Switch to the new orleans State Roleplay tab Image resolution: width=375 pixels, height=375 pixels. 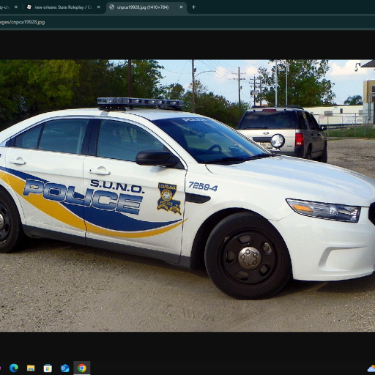64,7
